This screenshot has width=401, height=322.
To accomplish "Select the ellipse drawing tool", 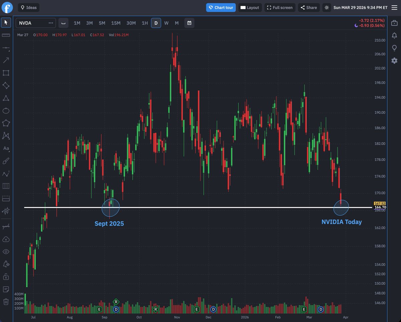I will [6, 111].
